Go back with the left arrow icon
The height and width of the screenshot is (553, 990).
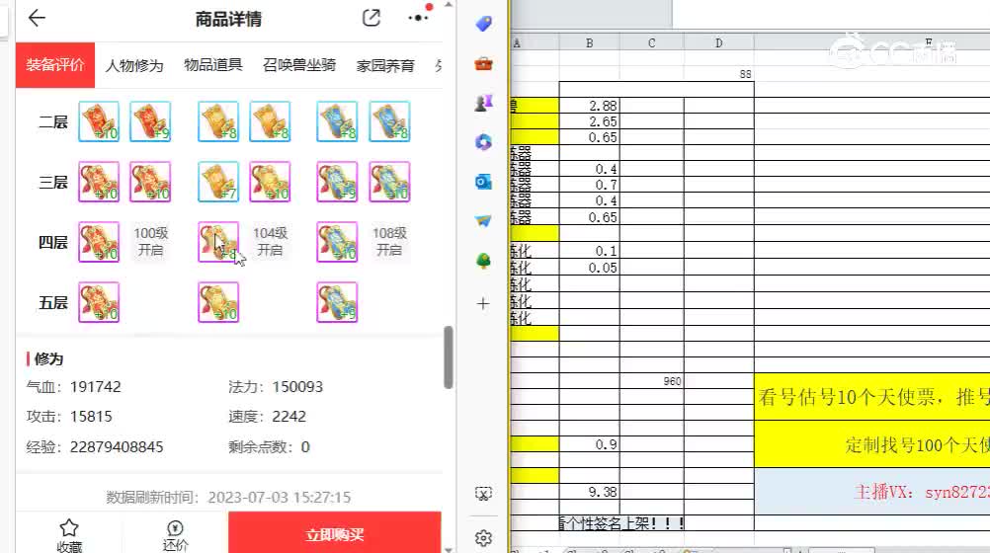pyautogui.click(x=37, y=18)
